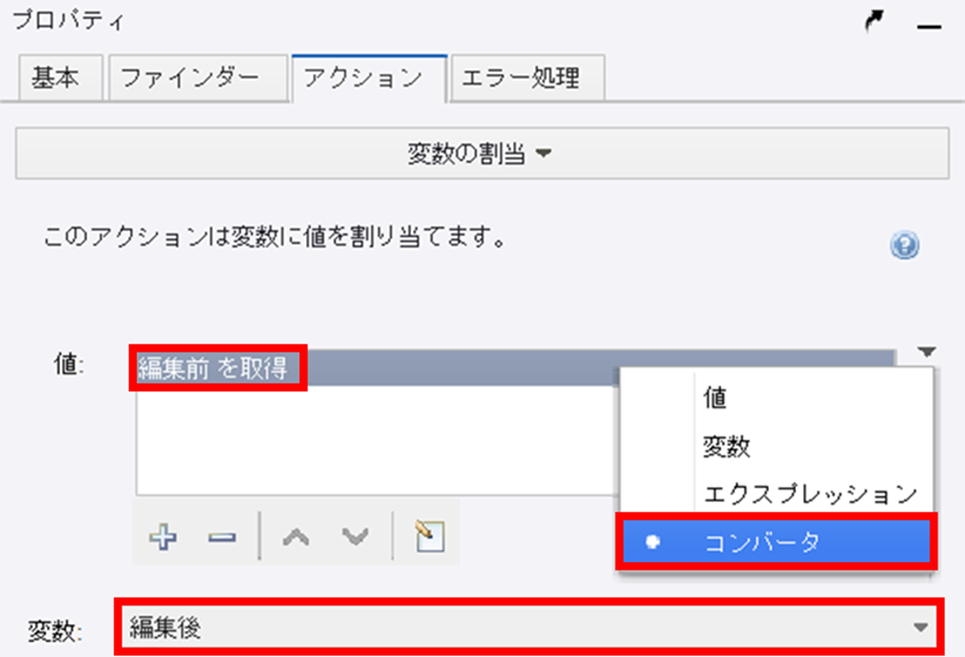The image size is (965, 657).
Task: Choose 値 in the value type menu
Action: point(715,398)
